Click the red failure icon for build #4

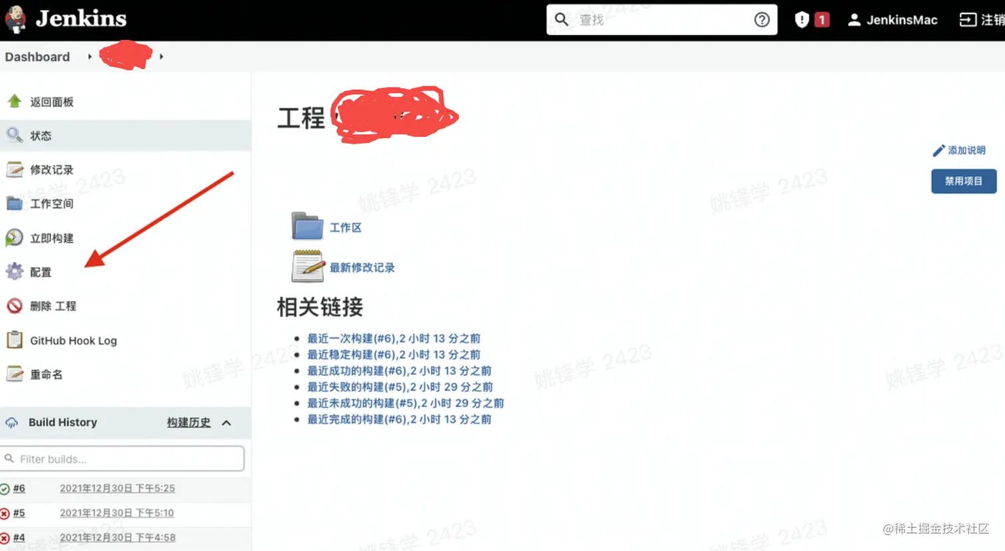pos(5,538)
